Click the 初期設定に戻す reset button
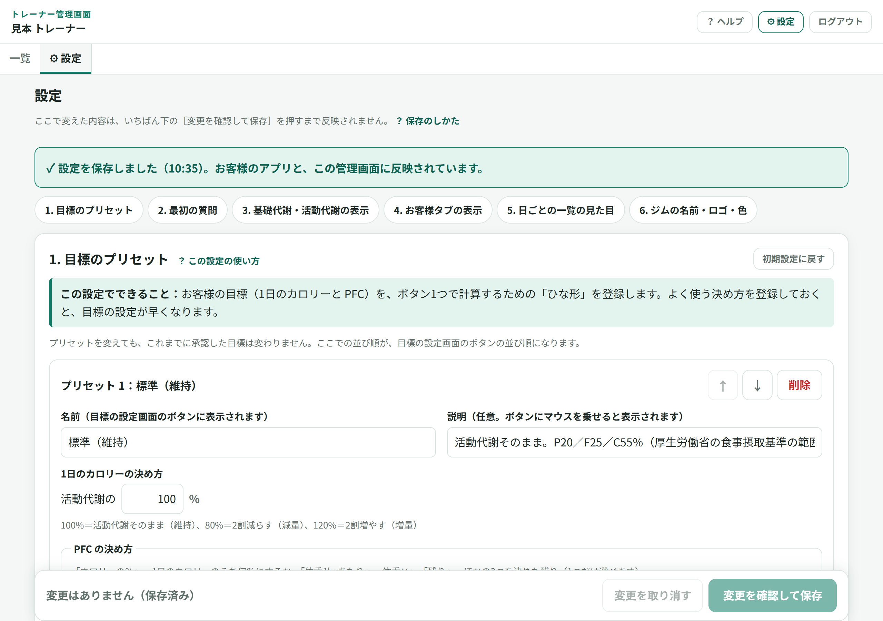Image resolution: width=883 pixels, height=621 pixels. click(793, 259)
